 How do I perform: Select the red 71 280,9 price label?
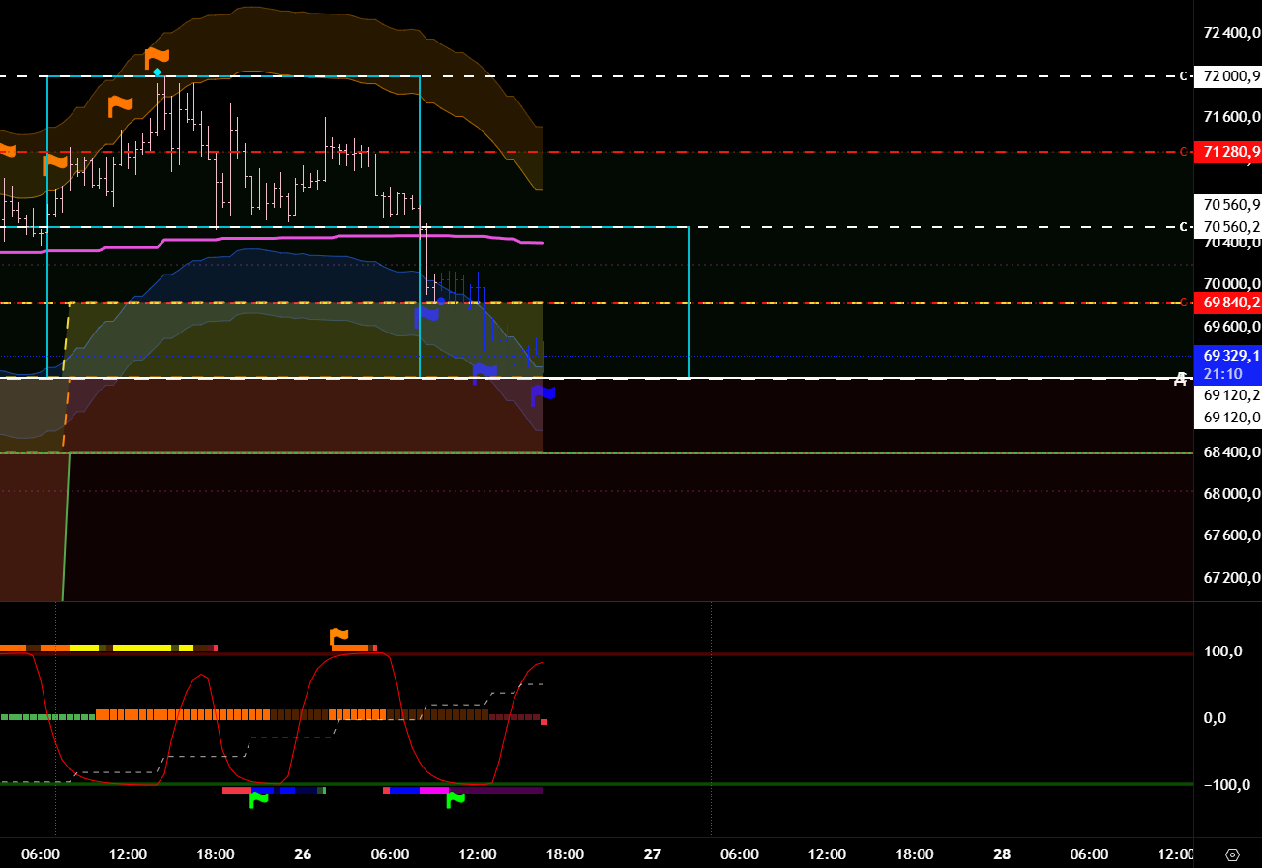tap(1228, 152)
